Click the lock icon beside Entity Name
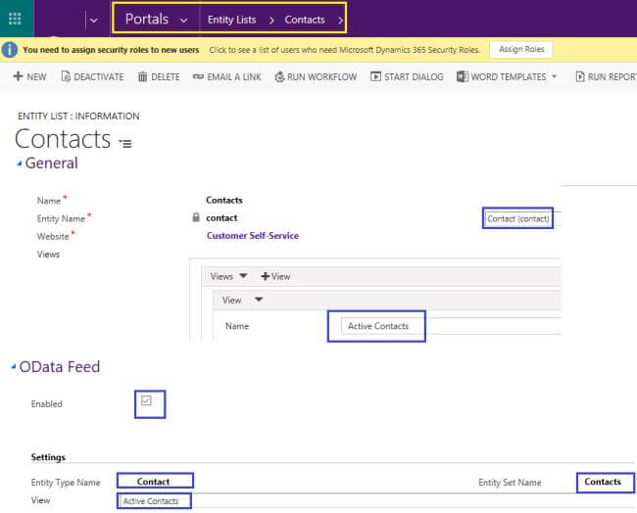The image size is (637, 513). [x=196, y=217]
